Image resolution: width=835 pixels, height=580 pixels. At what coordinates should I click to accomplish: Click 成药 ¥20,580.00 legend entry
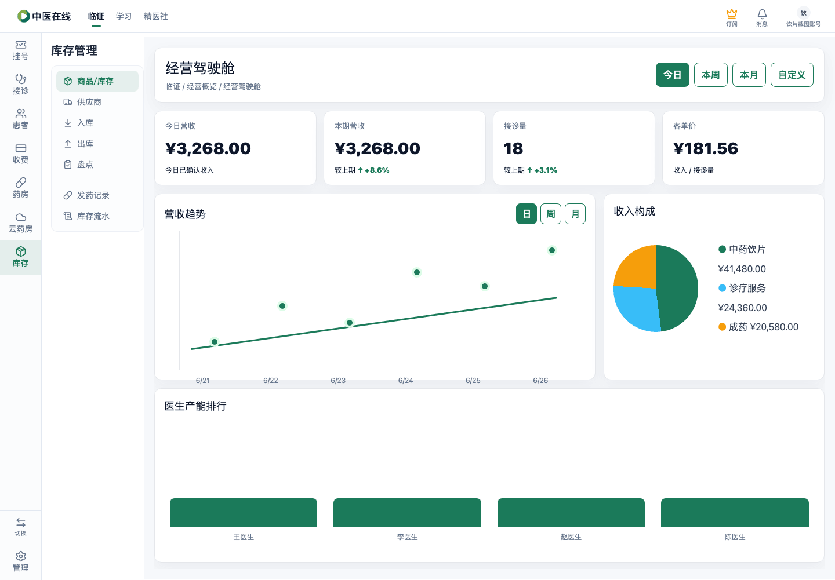pyautogui.click(x=758, y=327)
